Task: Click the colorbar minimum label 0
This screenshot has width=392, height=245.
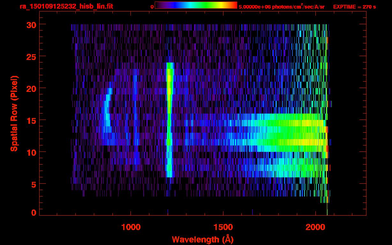Action: point(152,7)
